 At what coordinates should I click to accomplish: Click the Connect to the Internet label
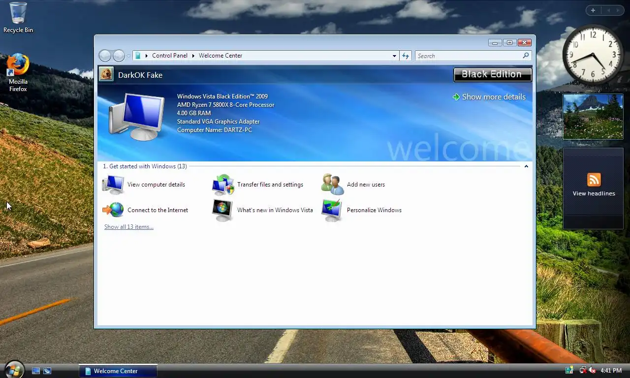tap(157, 210)
